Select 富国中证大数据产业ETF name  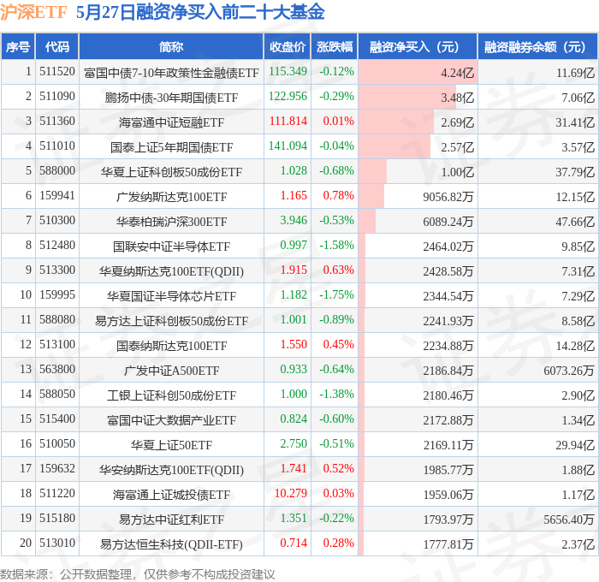(171, 420)
